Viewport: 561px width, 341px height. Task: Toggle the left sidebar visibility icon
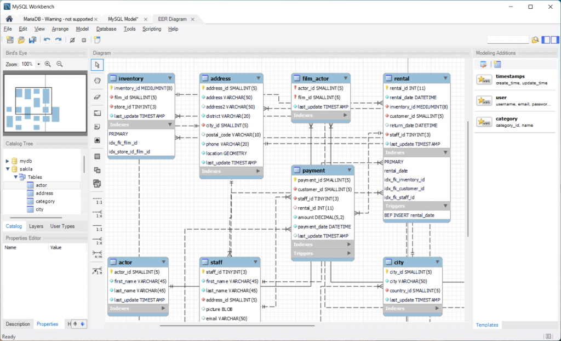[x=546, y=40]
